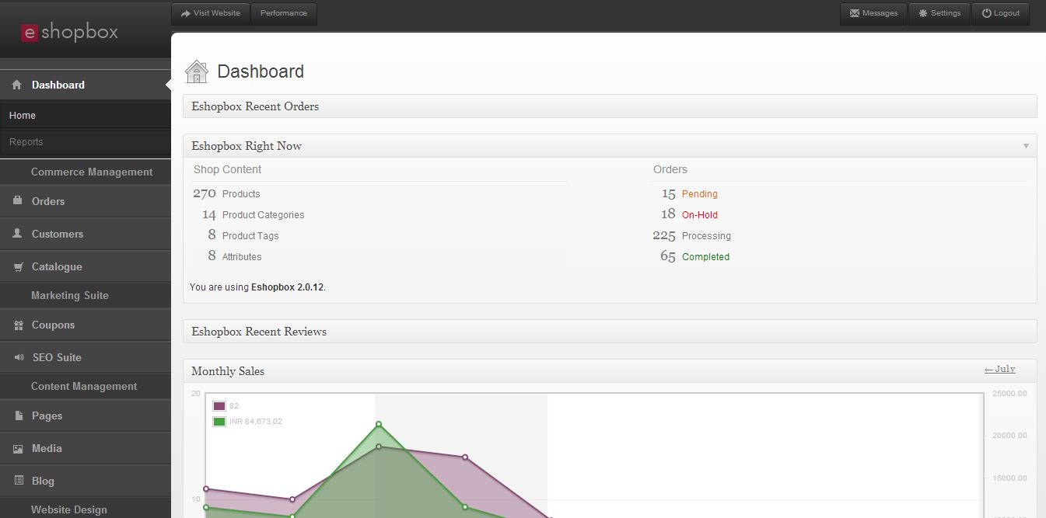
Task: Open the Performance button in top bar
Action: click(284, 13)
